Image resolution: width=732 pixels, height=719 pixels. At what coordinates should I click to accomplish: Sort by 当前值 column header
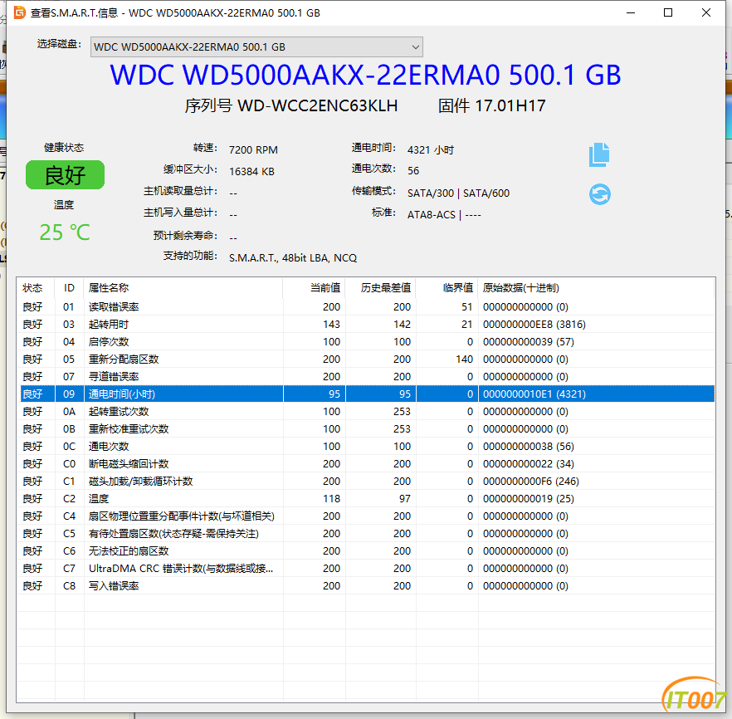coord(315,288)
